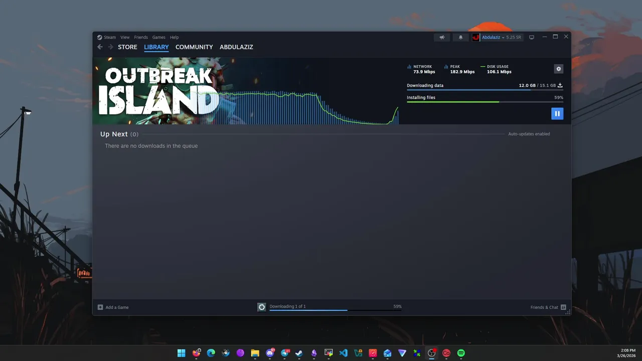642x361 pixels.
Task: Open the View menu
Action: click(125, 37)
